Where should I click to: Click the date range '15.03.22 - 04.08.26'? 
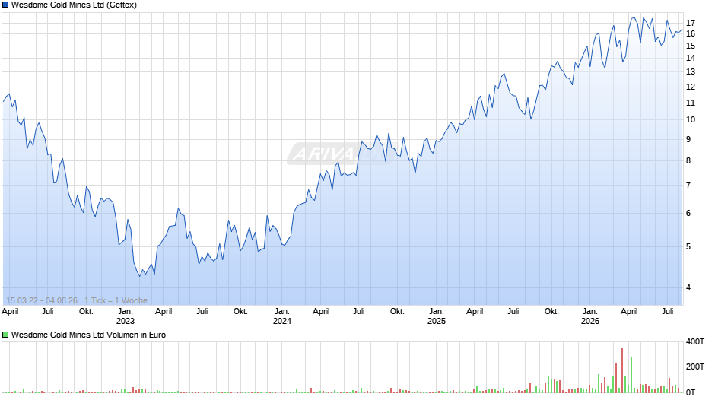coord(42,300)
